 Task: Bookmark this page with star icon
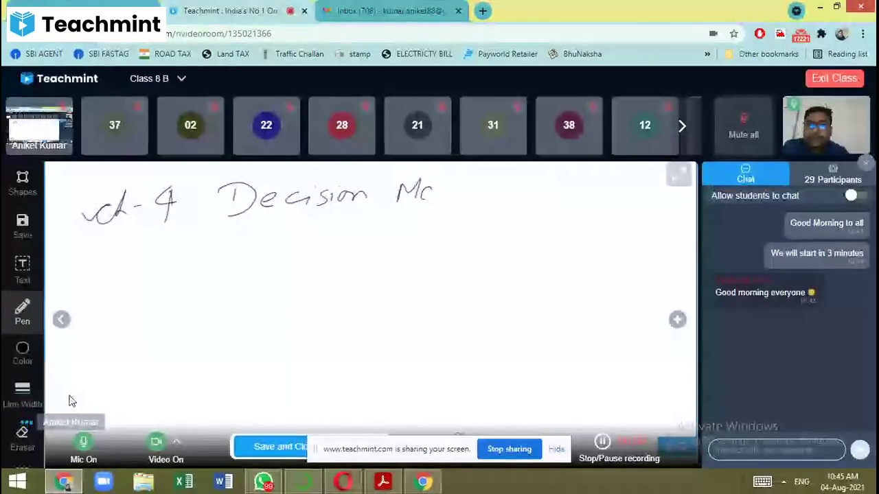coord(734,34)
